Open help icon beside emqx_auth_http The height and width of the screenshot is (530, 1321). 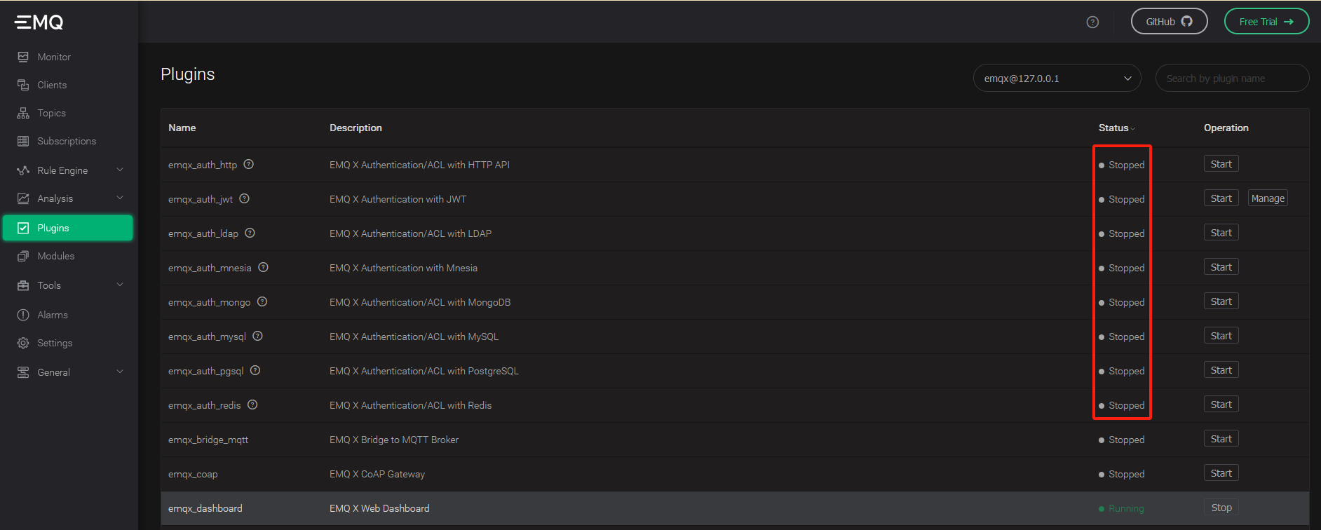[x=249, y=164]
